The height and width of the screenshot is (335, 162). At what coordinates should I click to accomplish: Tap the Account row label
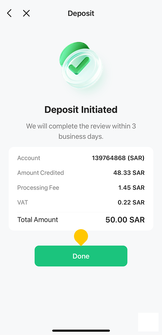point(29,158)
